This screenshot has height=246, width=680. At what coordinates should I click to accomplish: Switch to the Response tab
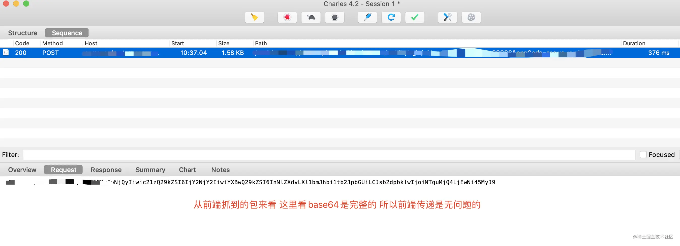(x=106, y=170)
